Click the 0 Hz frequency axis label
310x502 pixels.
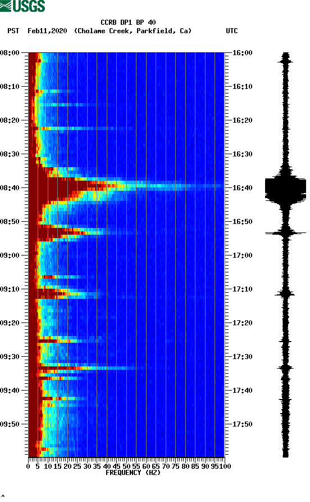pos(28,467)
